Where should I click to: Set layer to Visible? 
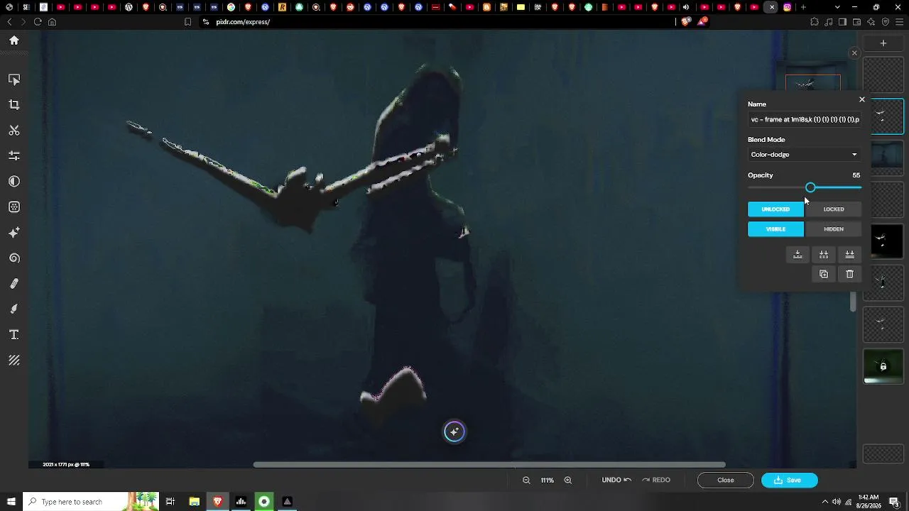[x=775, y=229]
